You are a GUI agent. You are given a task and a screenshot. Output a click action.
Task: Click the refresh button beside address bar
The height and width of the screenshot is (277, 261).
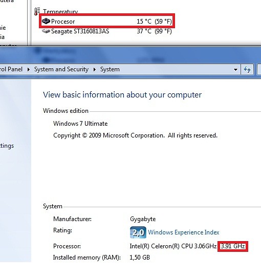(x=247, y=69)
